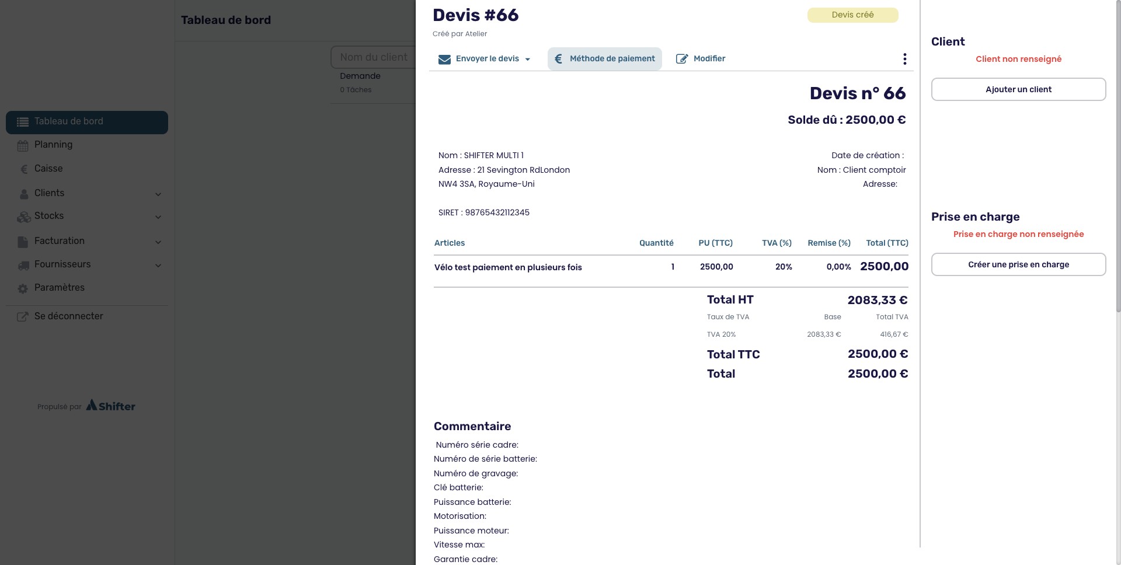Screen dimensions: 1121x565
Task: Click the euro icon on Méthode de paiement
Action: [558, 59]
